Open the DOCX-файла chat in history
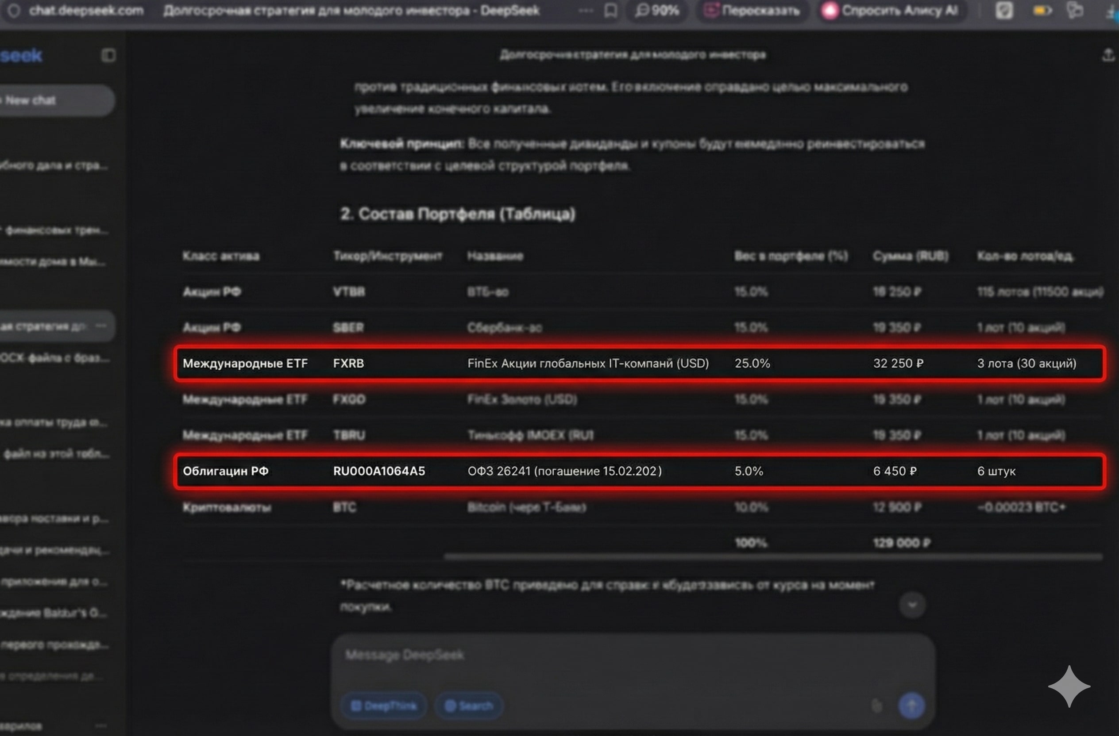This screenshot has width=1119, height=736. [54, 358]
